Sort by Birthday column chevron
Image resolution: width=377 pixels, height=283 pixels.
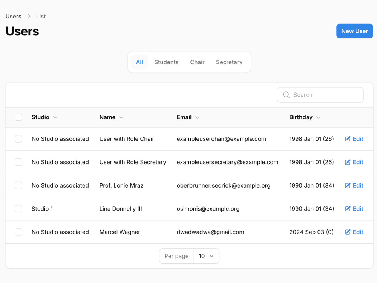318,117
